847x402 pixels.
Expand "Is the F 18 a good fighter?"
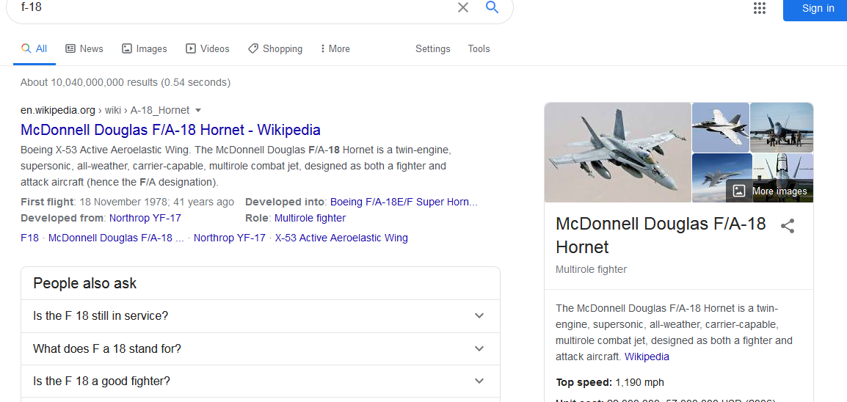(260, 381)
